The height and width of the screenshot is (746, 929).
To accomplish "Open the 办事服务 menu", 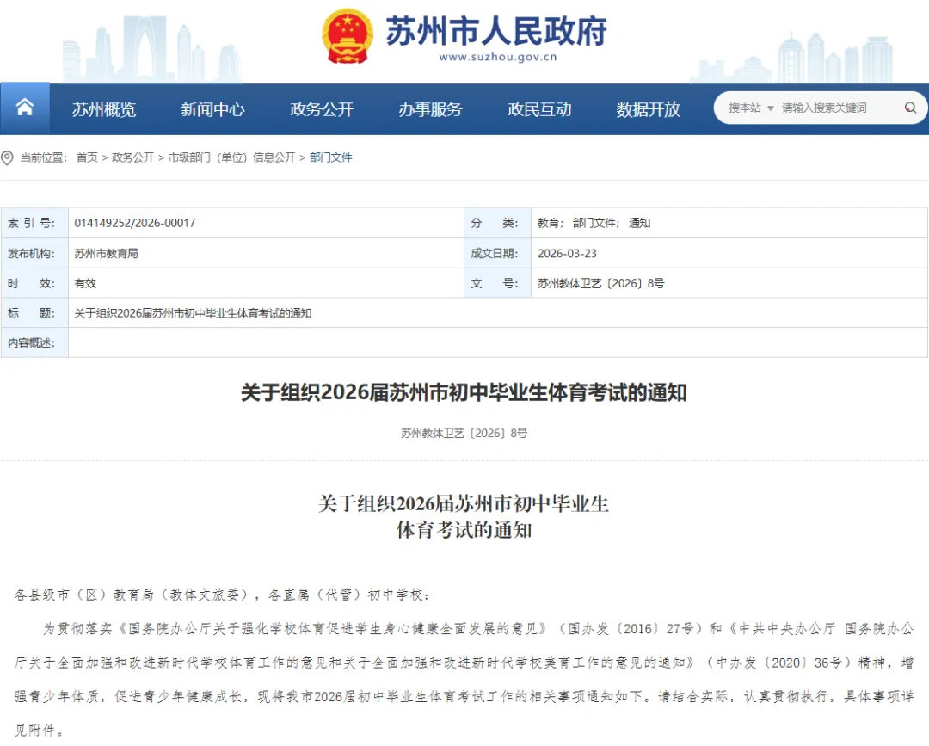I will tap(430, 109).
